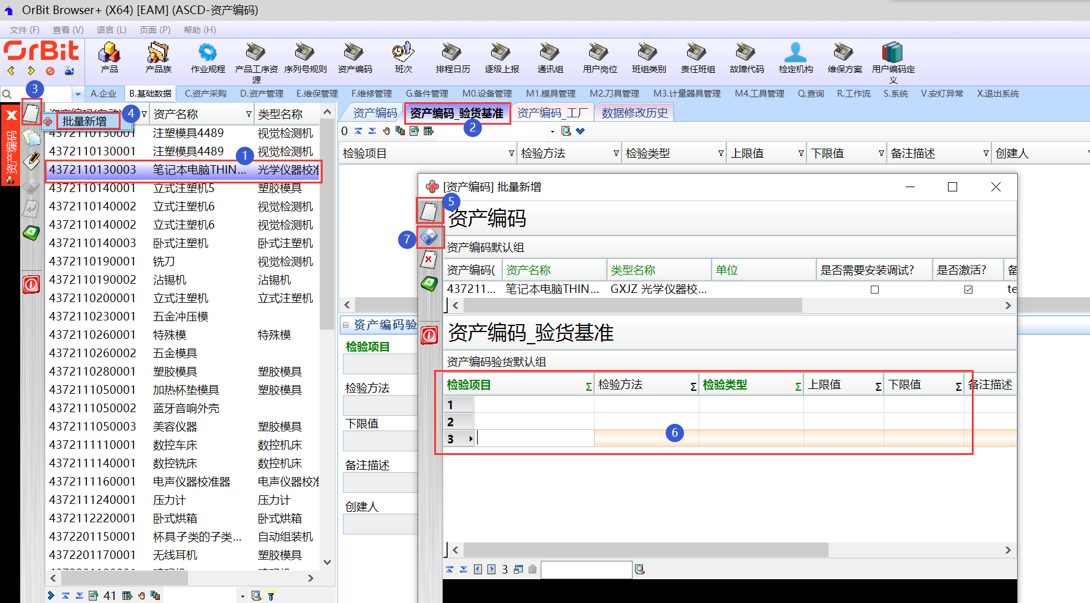Open the 逐级上报 toolbar icon
Image resolution: width=1090 pixels, height=603 pixels.
502,53
